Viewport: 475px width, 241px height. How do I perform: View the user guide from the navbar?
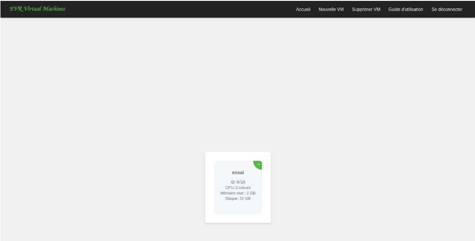coord(406,9)
